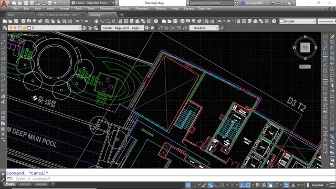Open the Dimension menu
The width and height of the screenshot is (336, 189).
[x=107, y=8]
